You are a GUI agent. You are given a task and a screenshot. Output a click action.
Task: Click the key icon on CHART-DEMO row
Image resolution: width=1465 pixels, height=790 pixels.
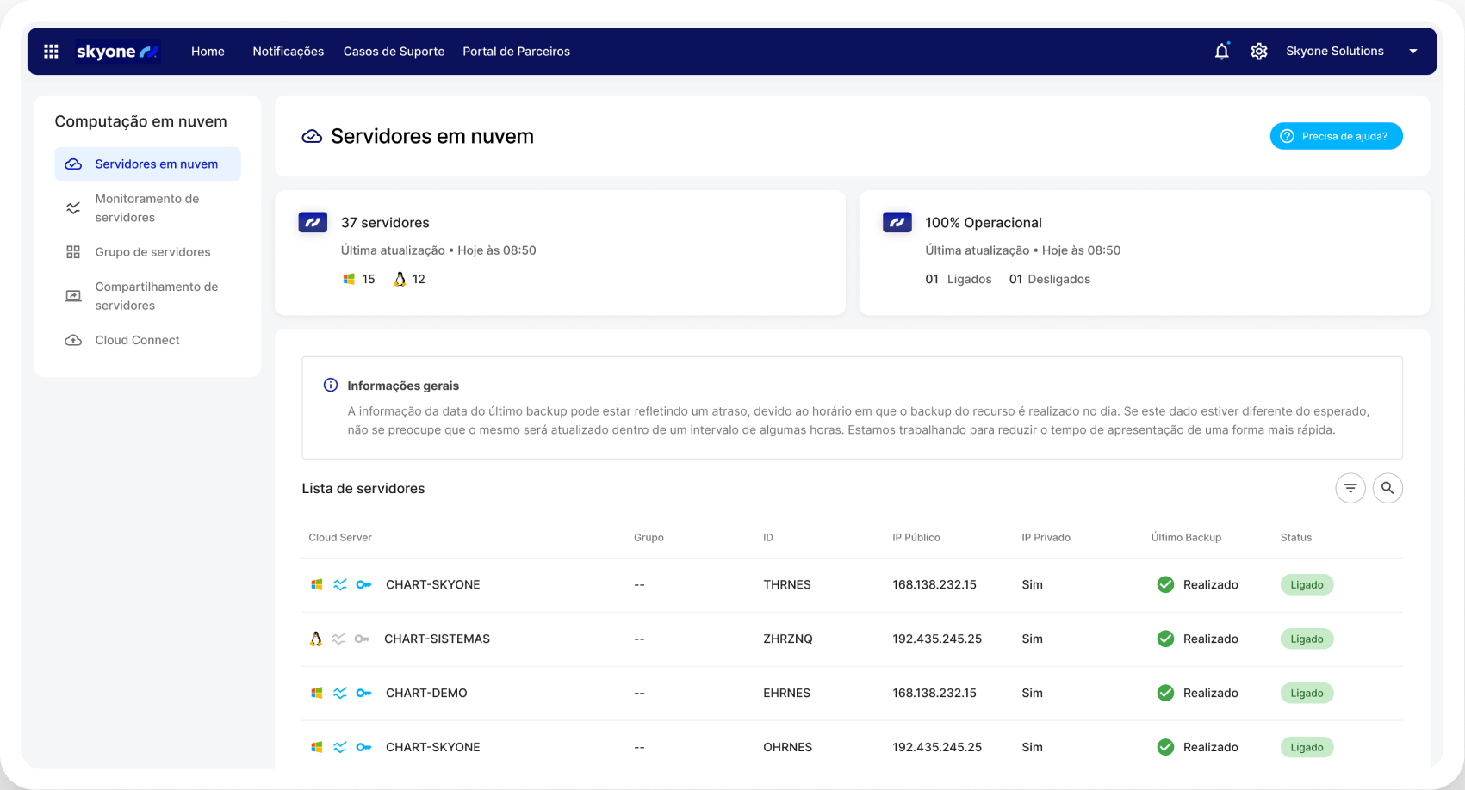[x=363, y=693]
